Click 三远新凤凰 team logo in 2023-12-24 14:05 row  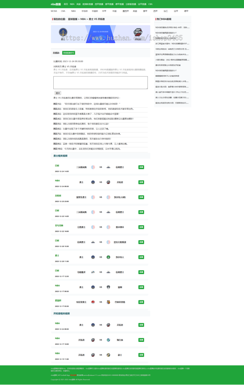[x=93, y=167]
